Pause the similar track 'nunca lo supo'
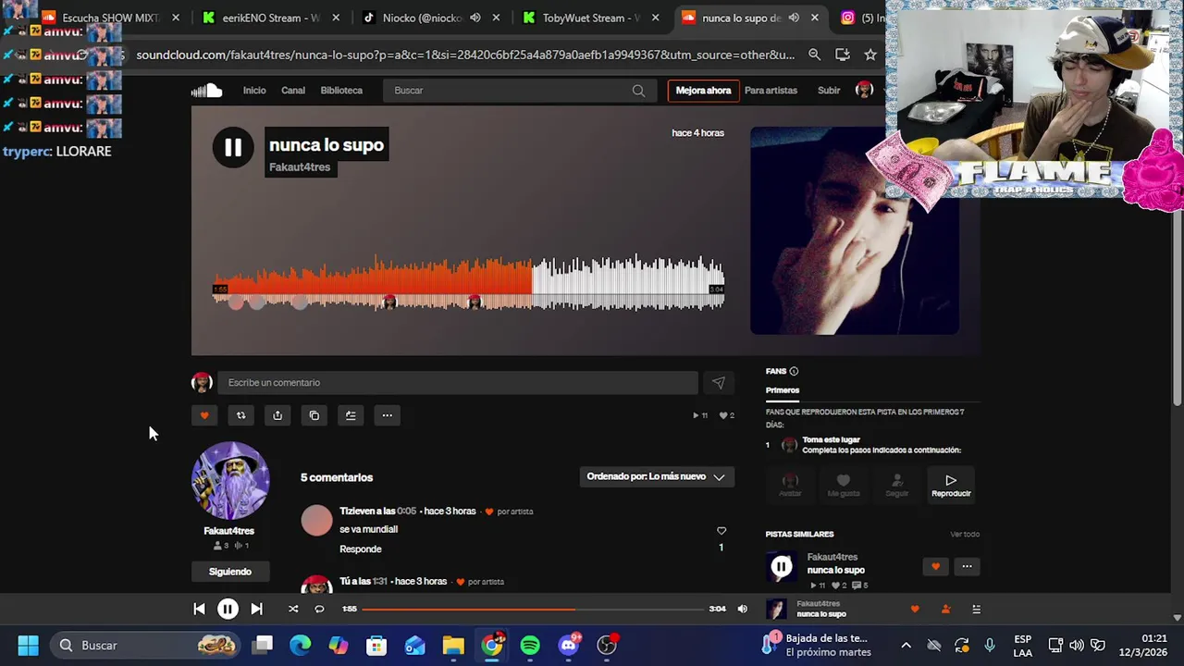The height and width of the screenshot is (666, 1184). point(782,567)
